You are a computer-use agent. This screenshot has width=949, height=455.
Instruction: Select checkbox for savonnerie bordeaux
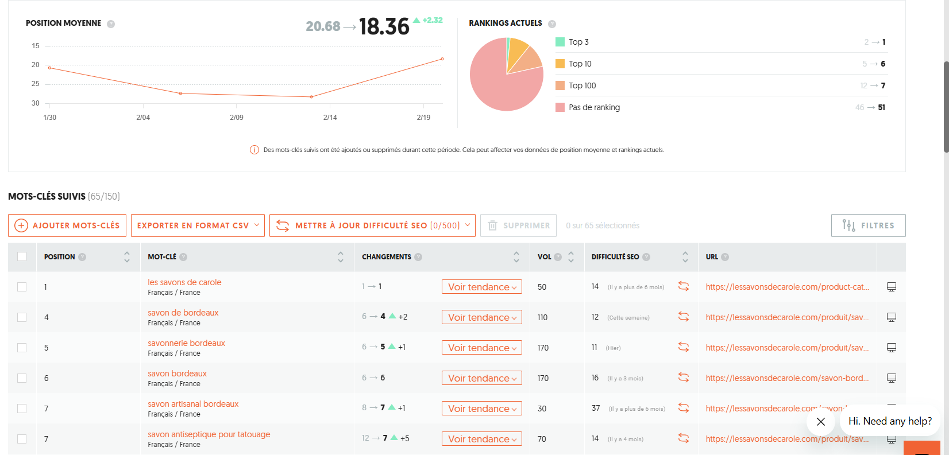click(22, 348)
